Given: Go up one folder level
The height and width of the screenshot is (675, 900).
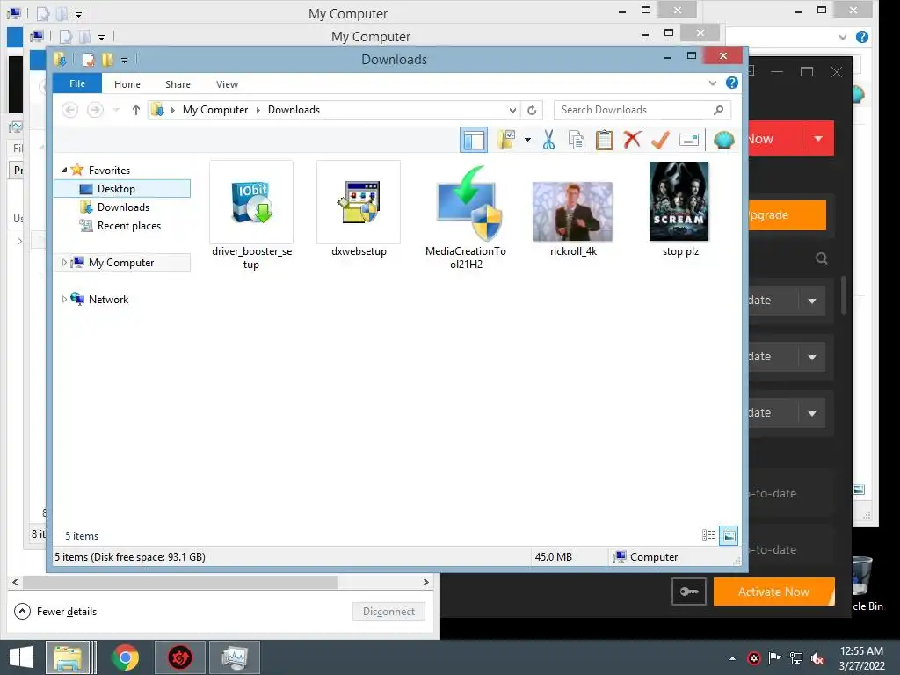Looking at the screenshot, I should [136, 110].
